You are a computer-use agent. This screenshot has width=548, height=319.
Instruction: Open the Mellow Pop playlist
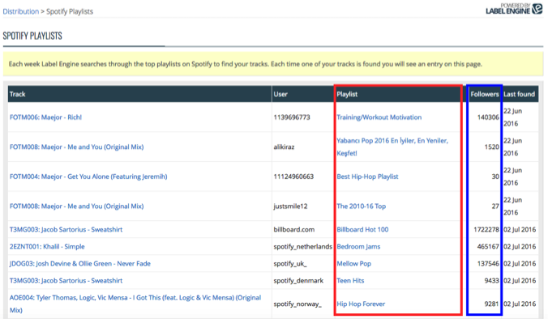353,264
